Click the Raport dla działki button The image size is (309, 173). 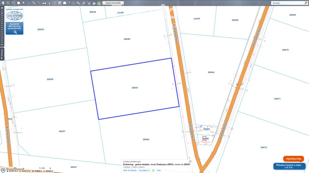(x=113, y=3)
